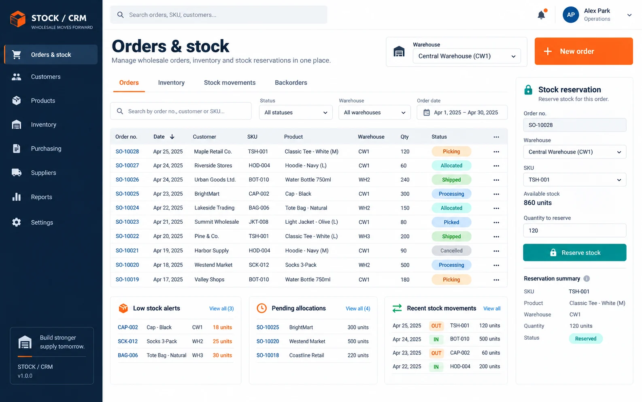Open the All statuses filter dropdown
642x402 pixels.
point(296,112)
